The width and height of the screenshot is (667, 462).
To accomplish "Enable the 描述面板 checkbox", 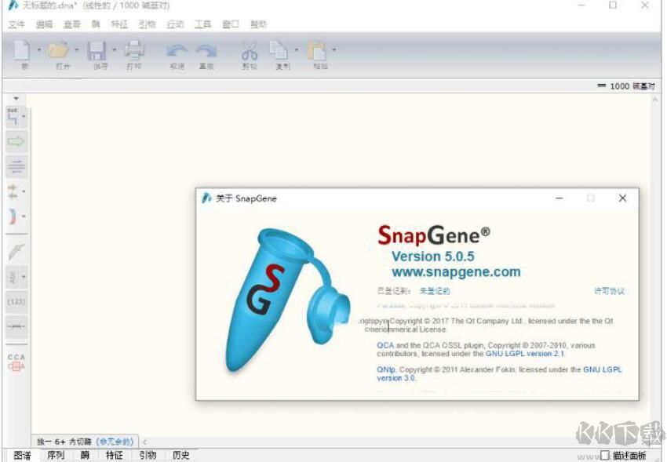I will pyautogui.click(x=604, y=455).
